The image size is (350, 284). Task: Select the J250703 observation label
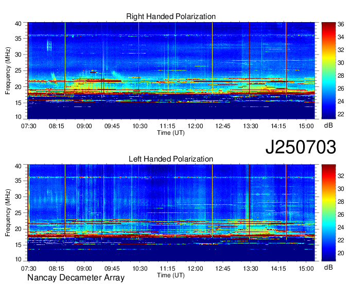point(301,147)
